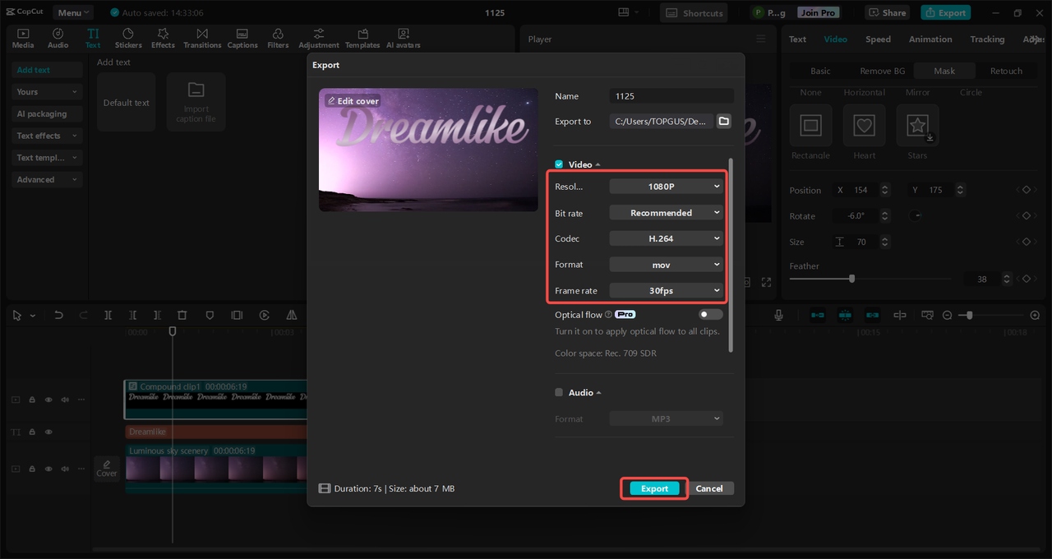Open the Bit rate Recommended dropdown
The height and width of the screenshot is (559, 1052).
tap(667, 213)
